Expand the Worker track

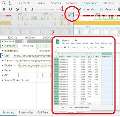[x=3, y=65]
